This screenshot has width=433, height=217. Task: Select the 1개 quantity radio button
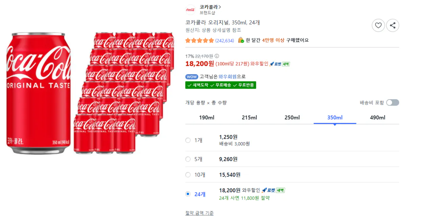click(188, 140)
